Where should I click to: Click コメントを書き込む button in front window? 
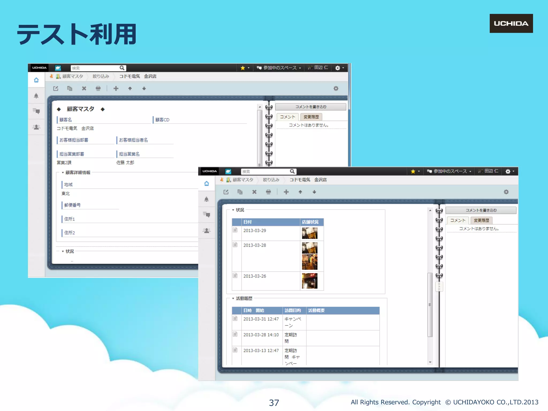click(481, 210)
